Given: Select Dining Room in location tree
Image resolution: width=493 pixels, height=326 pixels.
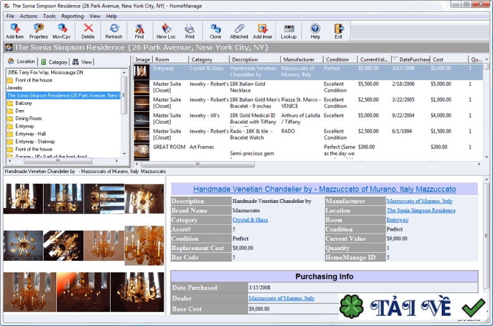Looking at the screenshot, I should point(28,118).
